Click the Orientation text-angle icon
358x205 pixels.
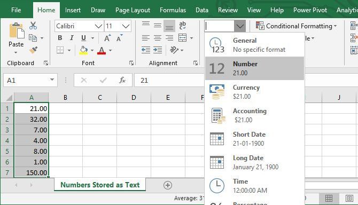[x=174, y=50]
